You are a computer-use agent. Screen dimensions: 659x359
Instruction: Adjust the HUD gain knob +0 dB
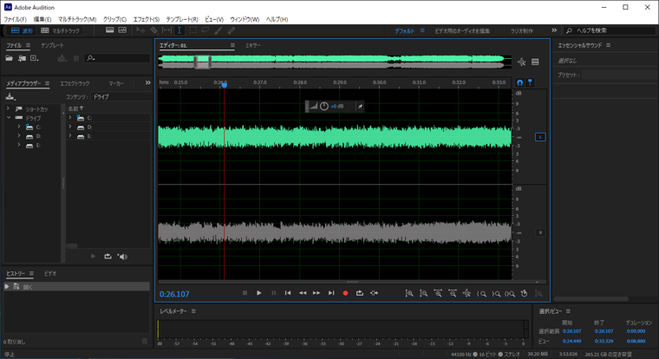(x=324, y=107)
